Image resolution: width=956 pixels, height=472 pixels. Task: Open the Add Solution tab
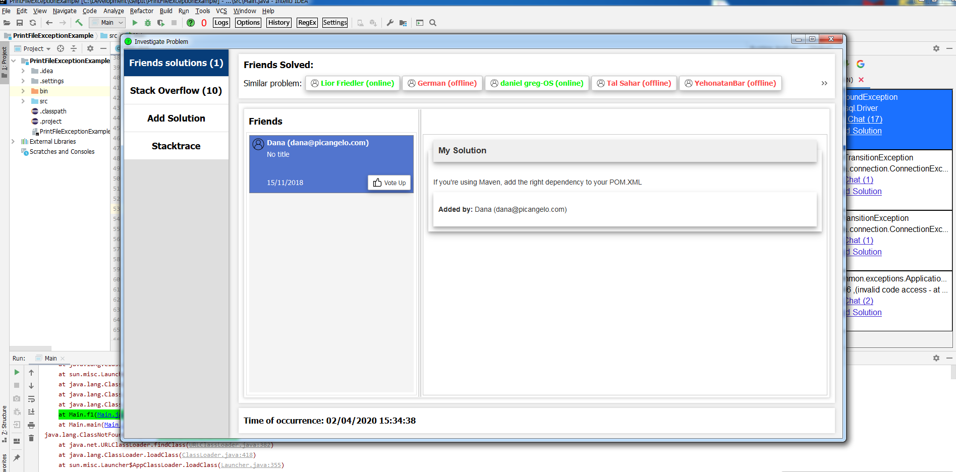tap(176, 119)
